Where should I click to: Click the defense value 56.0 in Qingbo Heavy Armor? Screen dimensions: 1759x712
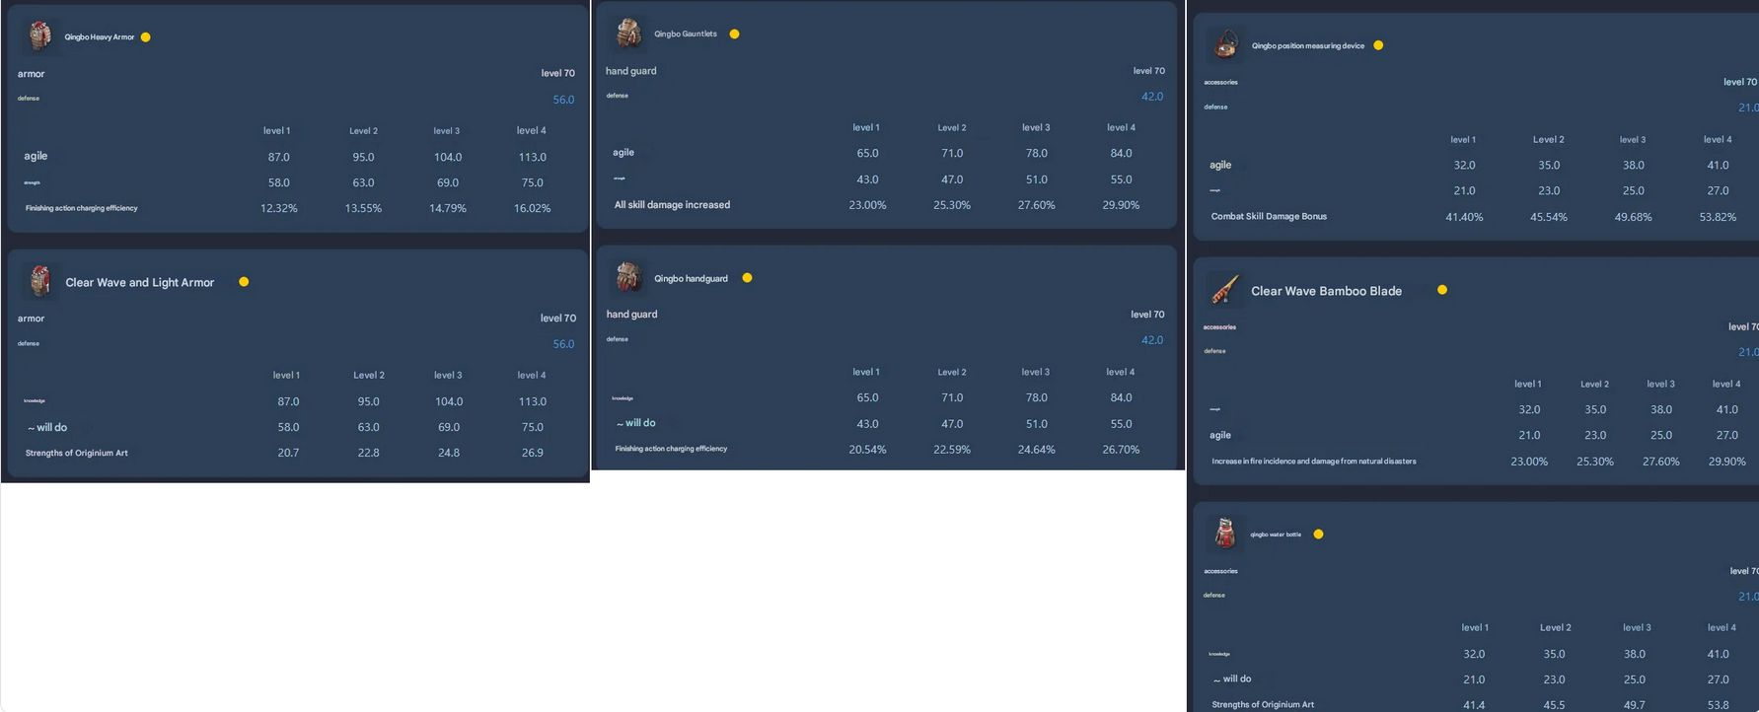pyautogui.click(x=563, y=100)
